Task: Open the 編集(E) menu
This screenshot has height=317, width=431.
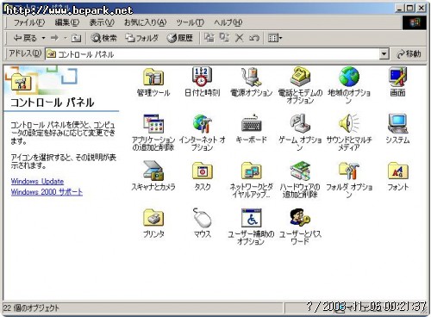Action: coord(67,22)
